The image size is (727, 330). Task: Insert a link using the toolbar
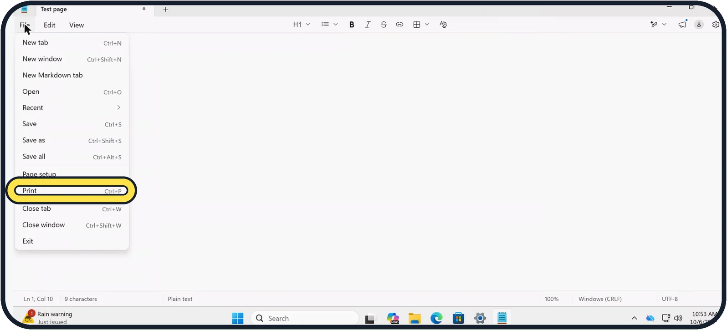[x=399, y=25]
